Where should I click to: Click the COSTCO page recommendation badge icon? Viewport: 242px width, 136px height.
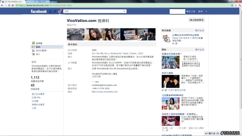click(166, 39)
